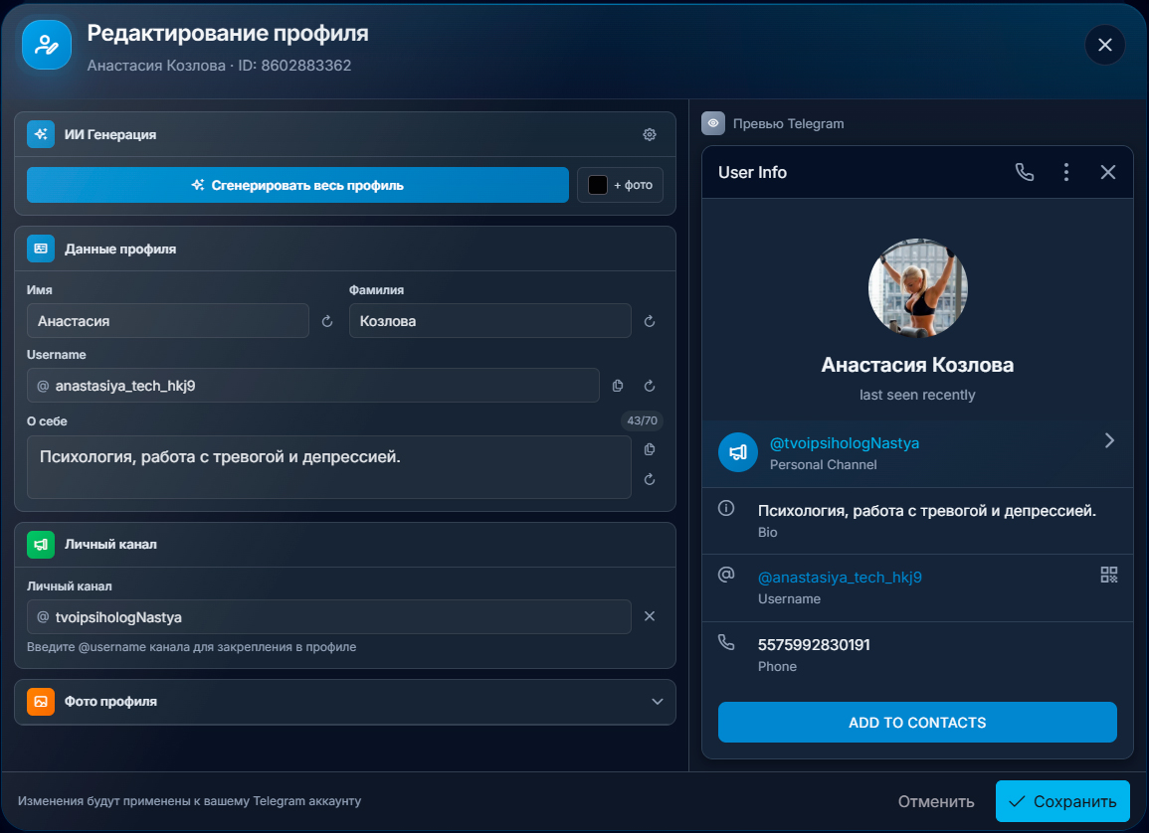Click the 43/70 character counter

[x=642, y=420]
